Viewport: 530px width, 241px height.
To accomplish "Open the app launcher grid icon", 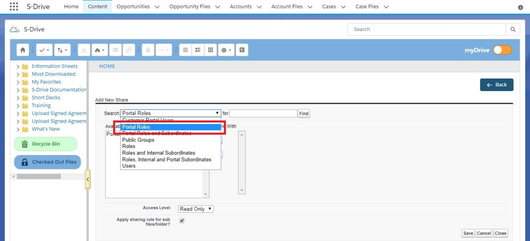I will click(x=14, y=7).
